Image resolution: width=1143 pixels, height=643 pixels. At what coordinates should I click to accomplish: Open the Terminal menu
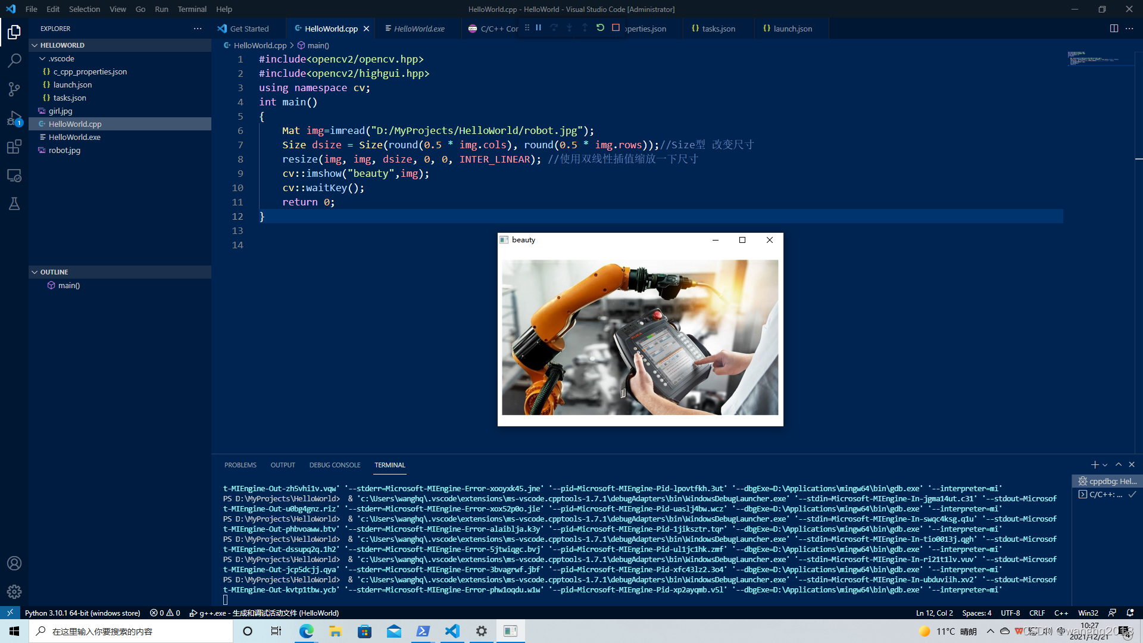(192, 9)
